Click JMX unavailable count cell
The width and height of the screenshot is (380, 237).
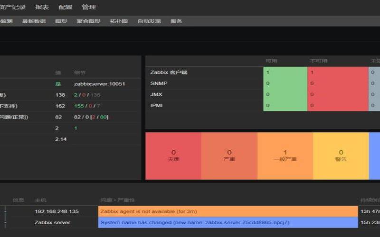pyautogui.click(x=338, y=94)
